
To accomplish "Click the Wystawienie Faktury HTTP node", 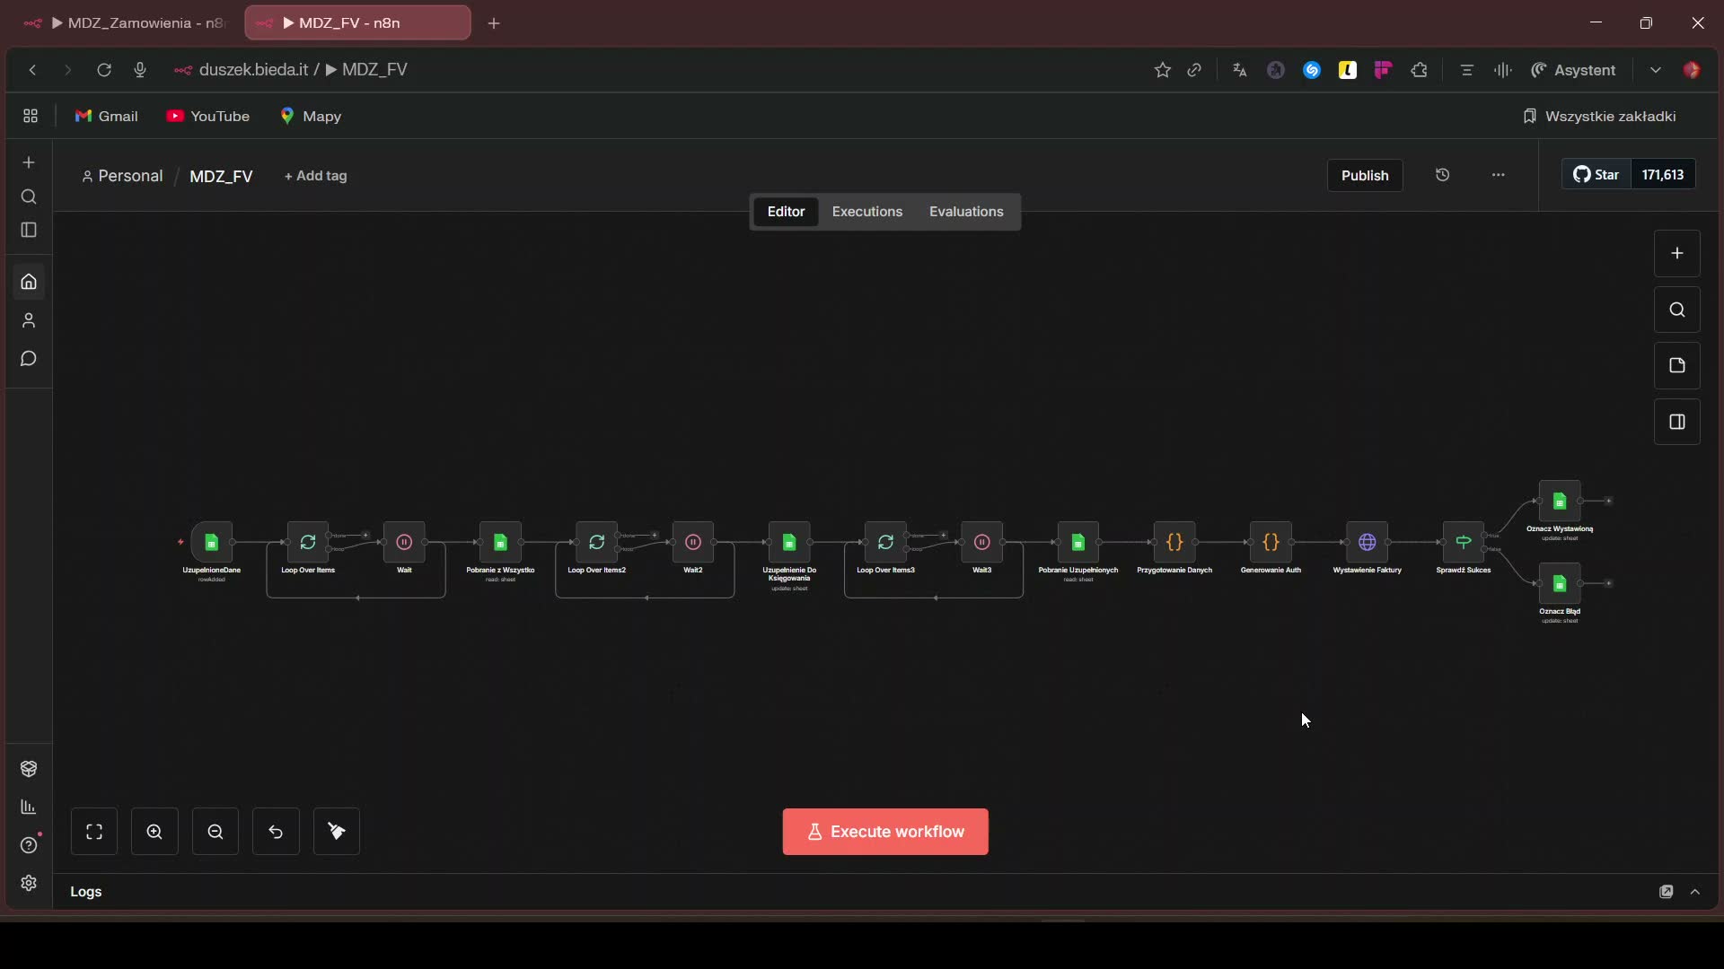I will click(1367, 542).
